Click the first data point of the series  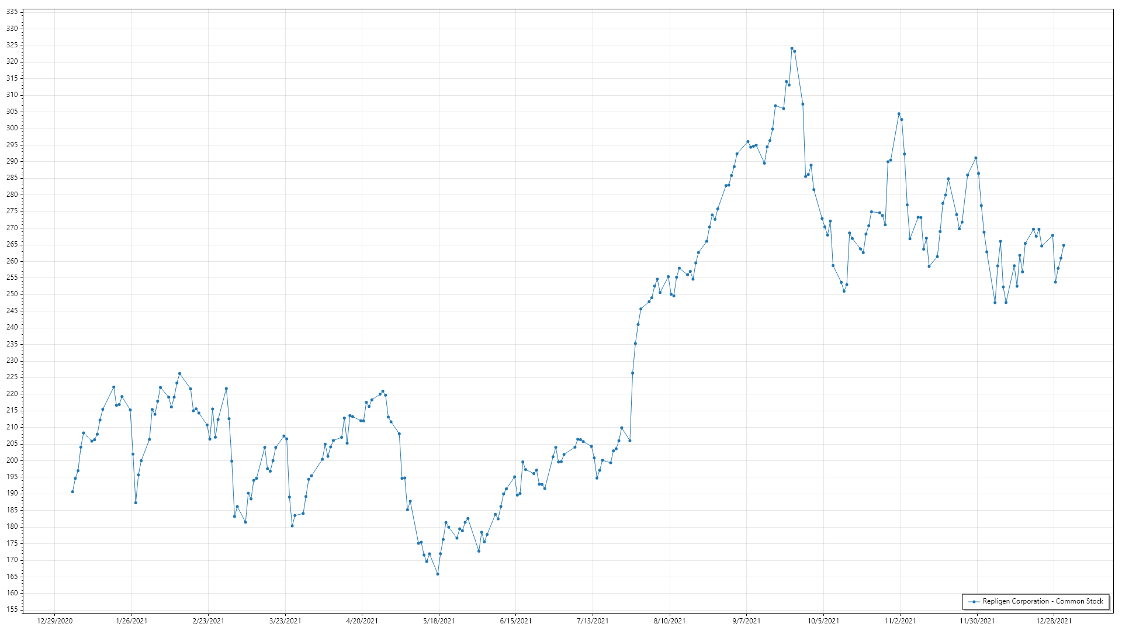coord(72,492)
